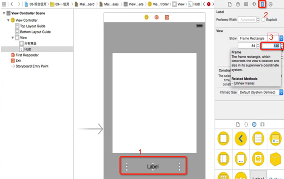Jump to next issue arrow
The image size is (284, 179).
pos(213,4)
